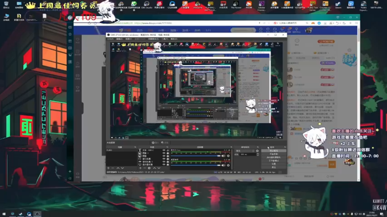Toggle lock on 文本 (GDI+) source
This screenshot has width=387, height=217.
click(168, 150)
